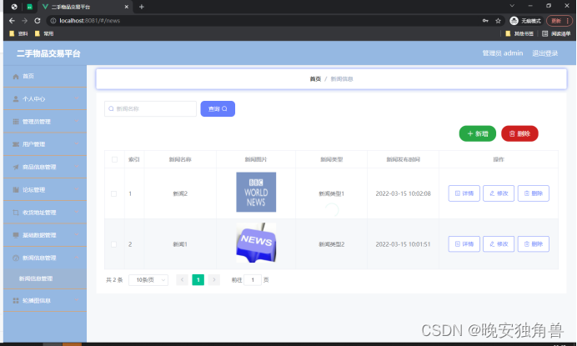Click the browser 更新 update button

click(559, 21)
